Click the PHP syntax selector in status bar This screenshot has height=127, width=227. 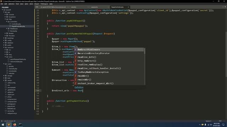coord(220,121)
